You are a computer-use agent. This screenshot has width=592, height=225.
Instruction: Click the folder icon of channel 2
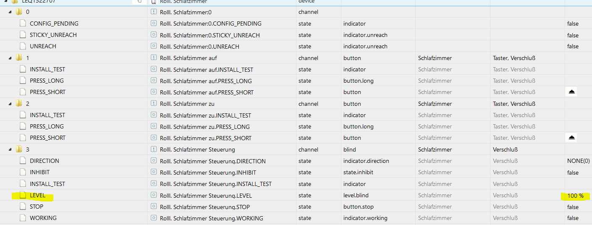(x=19, y=103)
